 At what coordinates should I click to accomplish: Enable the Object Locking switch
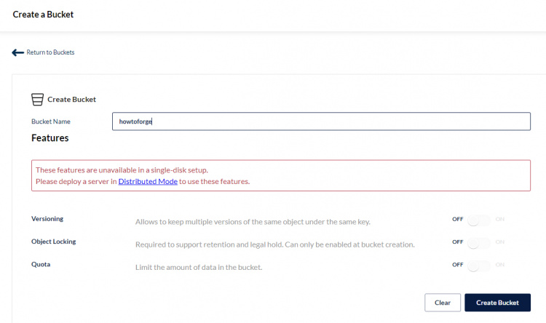479,242
